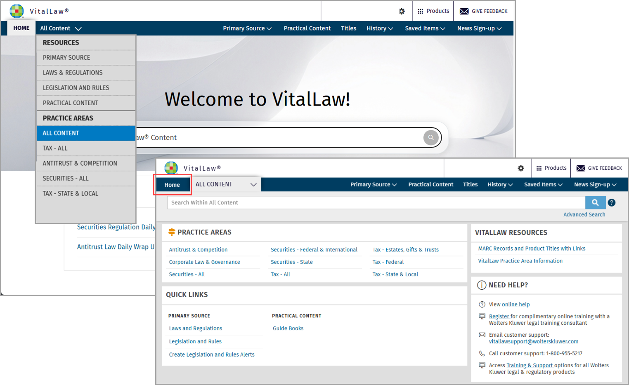This screenshot has width=629, height=385.
Task: Open Securities - Federal & International link
Action: click(x=314, y=250)
